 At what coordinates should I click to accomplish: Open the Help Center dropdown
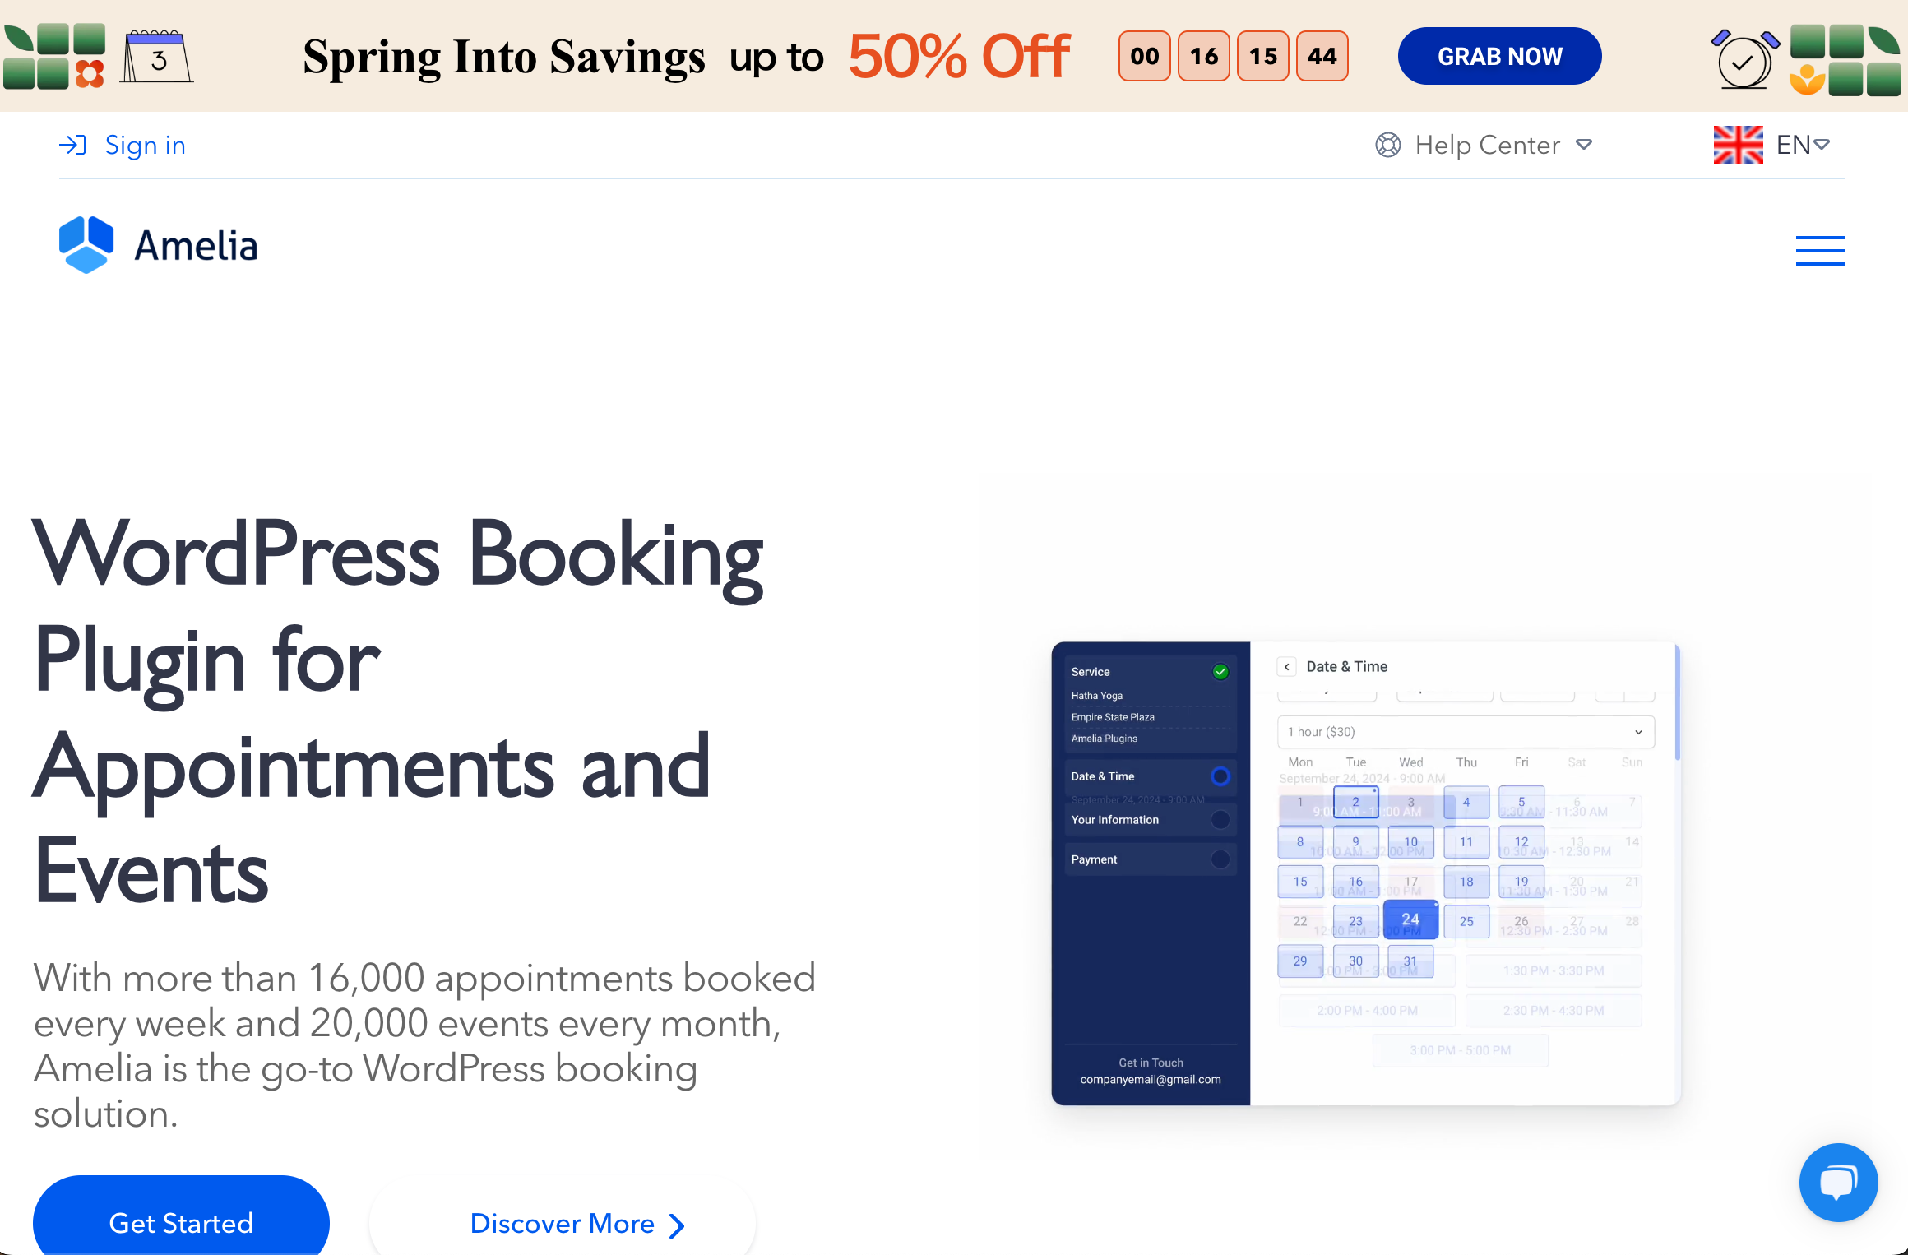[x=1484, y=146]
